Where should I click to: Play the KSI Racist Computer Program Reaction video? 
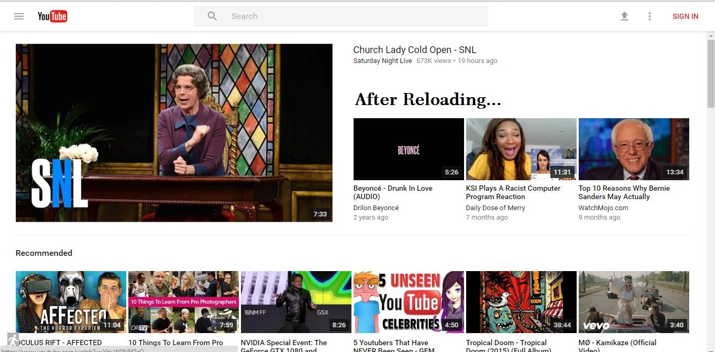pyautogui.click(x=521, y=149)
